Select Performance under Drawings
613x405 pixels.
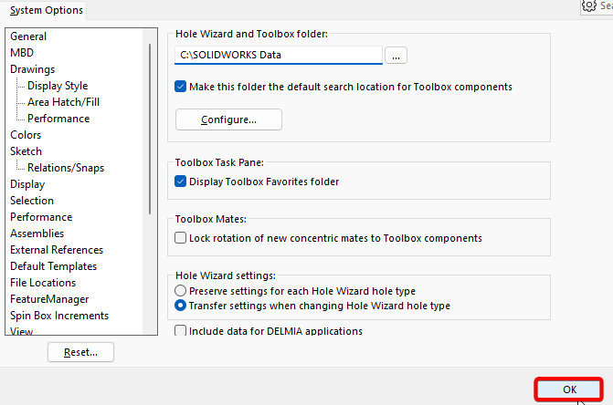[x=58, y=119]
